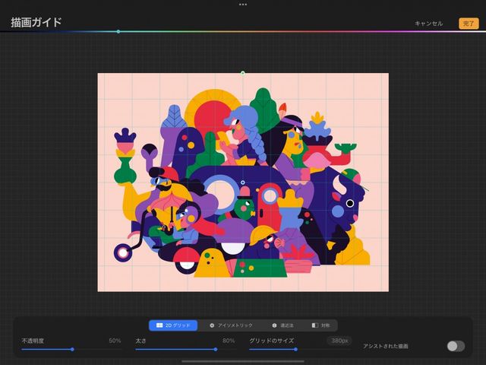
Task: Click the 不透明度 label
Action: pos(33,341)
